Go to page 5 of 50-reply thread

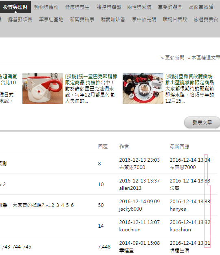coord(67,205)
